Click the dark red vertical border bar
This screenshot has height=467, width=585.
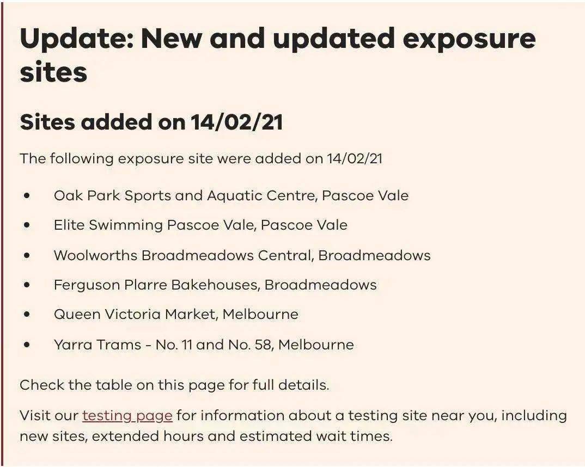(x=2, y=235)
